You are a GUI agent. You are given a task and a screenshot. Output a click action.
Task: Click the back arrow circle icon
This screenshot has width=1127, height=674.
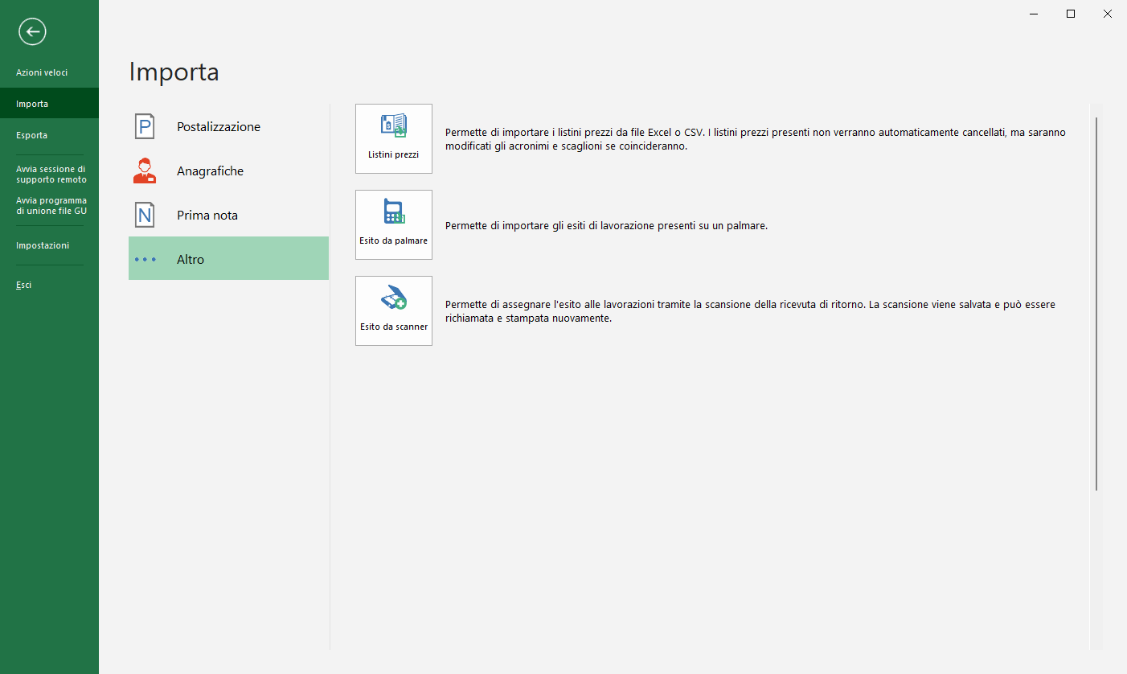32,32
